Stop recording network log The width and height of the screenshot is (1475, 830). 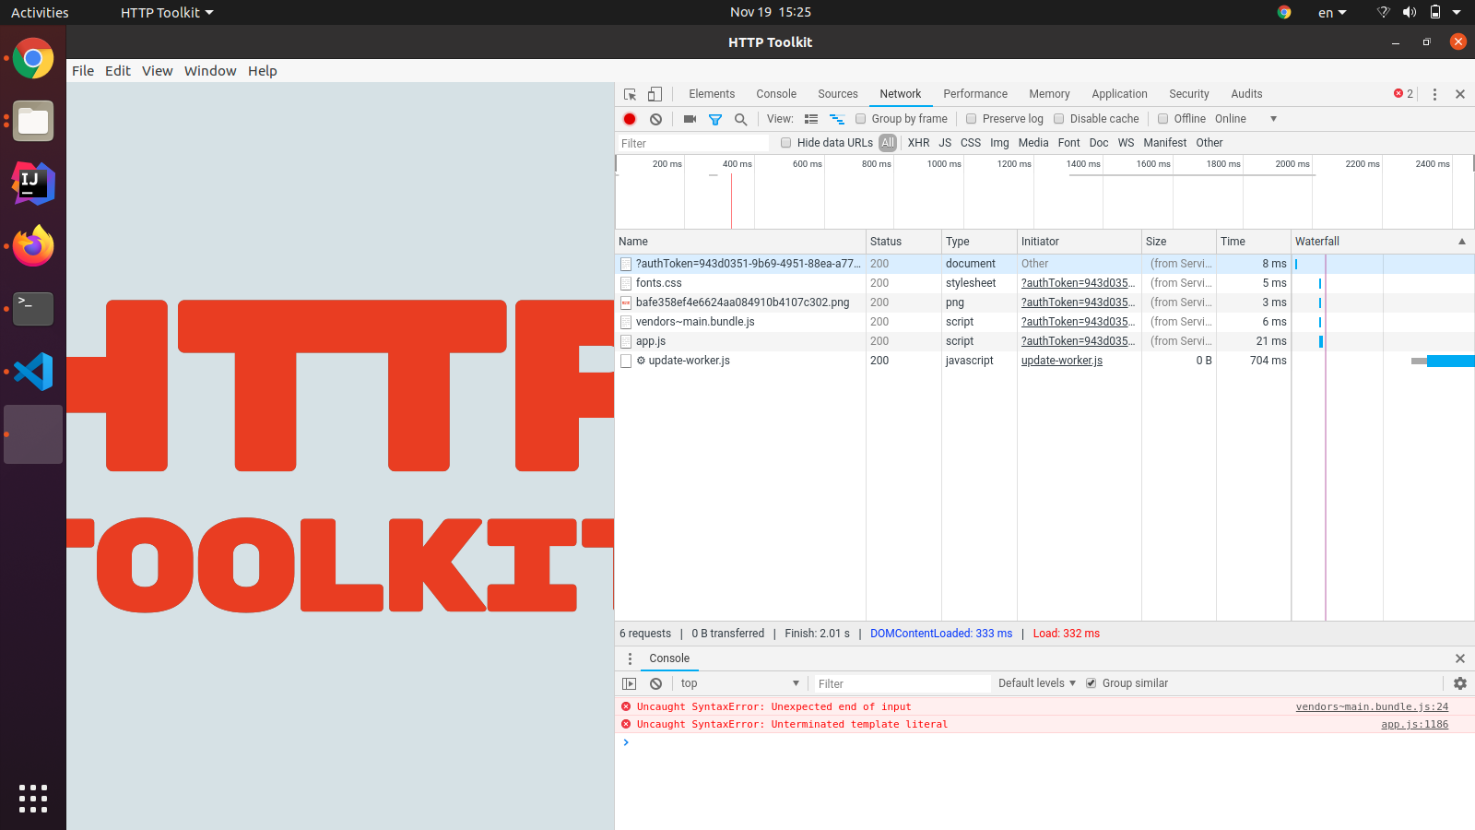pyautogui.click(x=630, y=118)
